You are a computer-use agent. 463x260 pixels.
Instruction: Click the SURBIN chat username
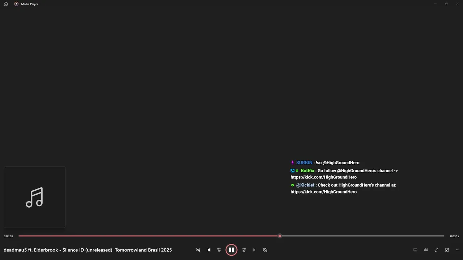pyautogui.click(x=304, y=163)
